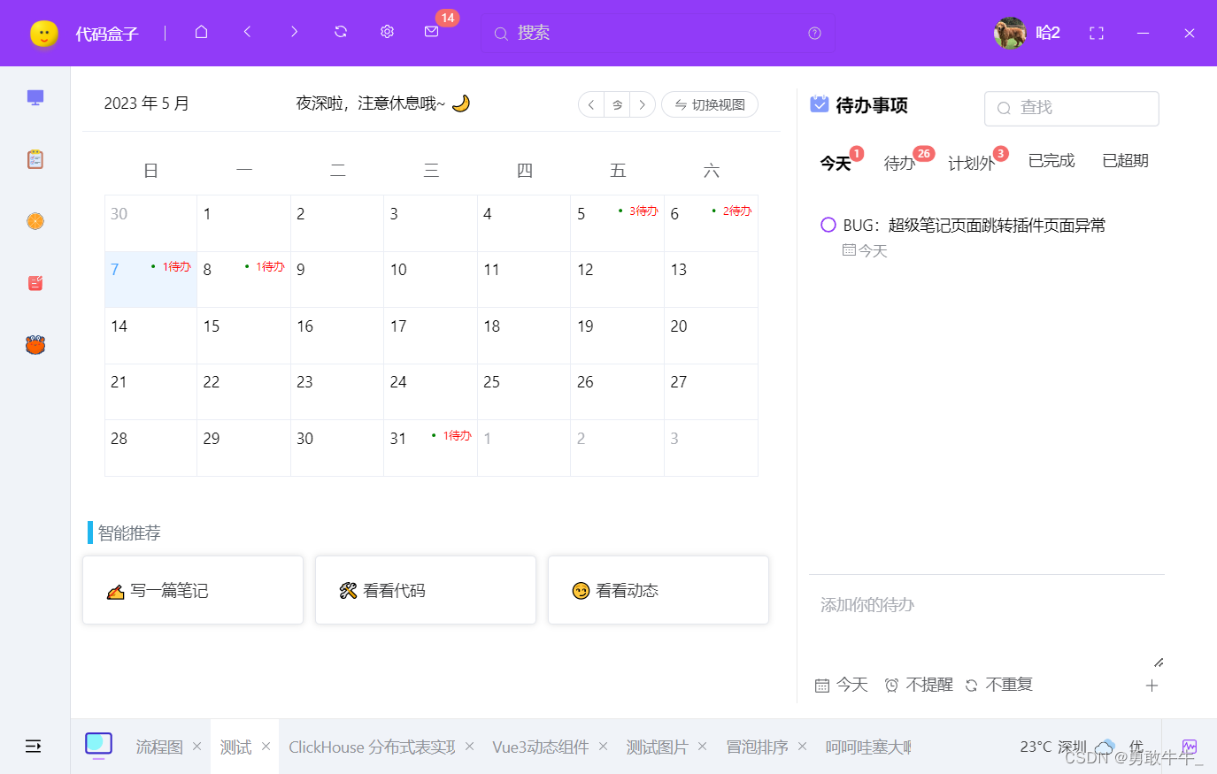Open the 测试 tab at the bottom

pos(235,747)
